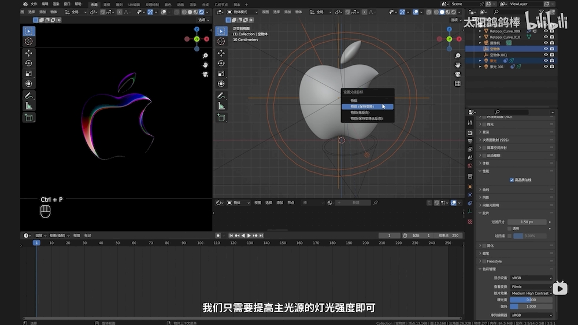Screen dimensions: 578x325
Task: Switch to 几何节点 workspace tab
Action: pyautogui.click(x=221, y=5)
